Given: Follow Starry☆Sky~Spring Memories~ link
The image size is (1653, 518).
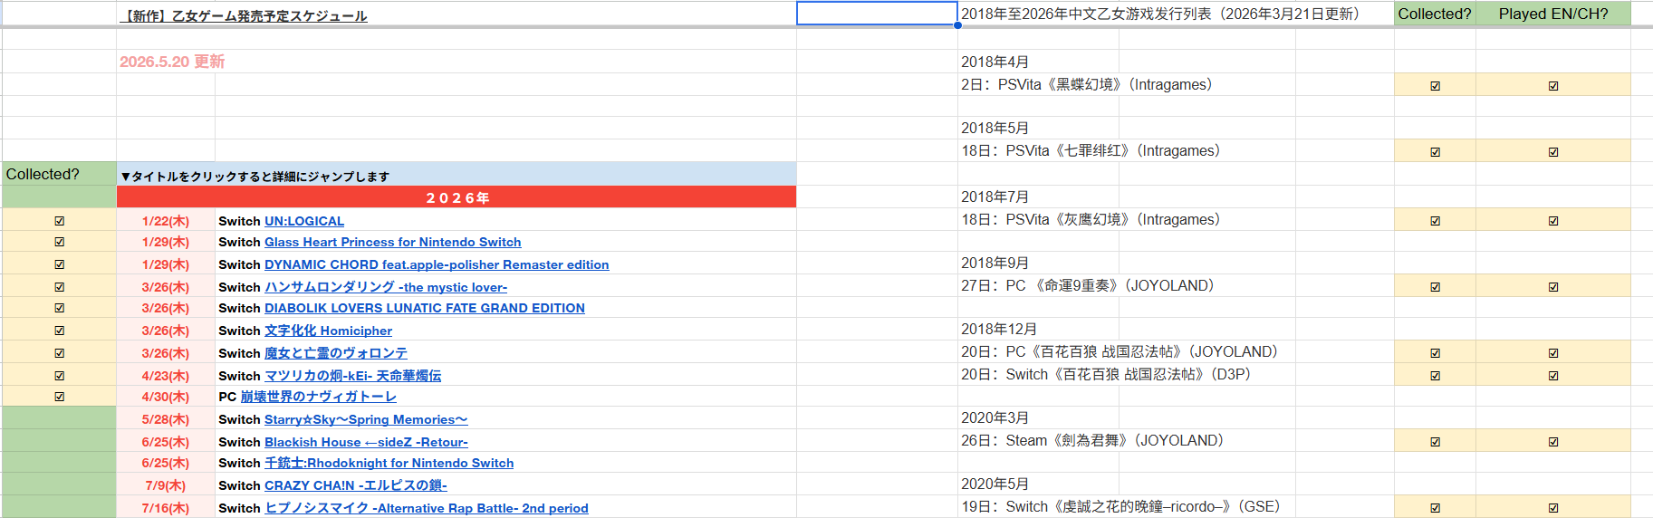Looking at the screenshot, I should tap(366, 419).
